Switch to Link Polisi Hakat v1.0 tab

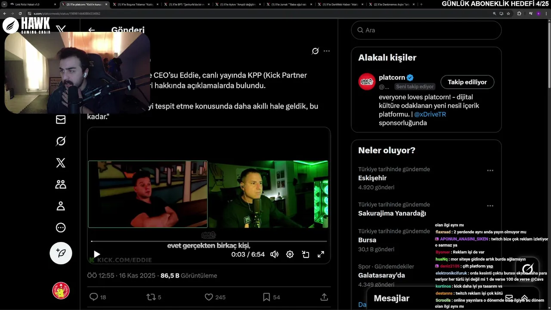point(33,4)
